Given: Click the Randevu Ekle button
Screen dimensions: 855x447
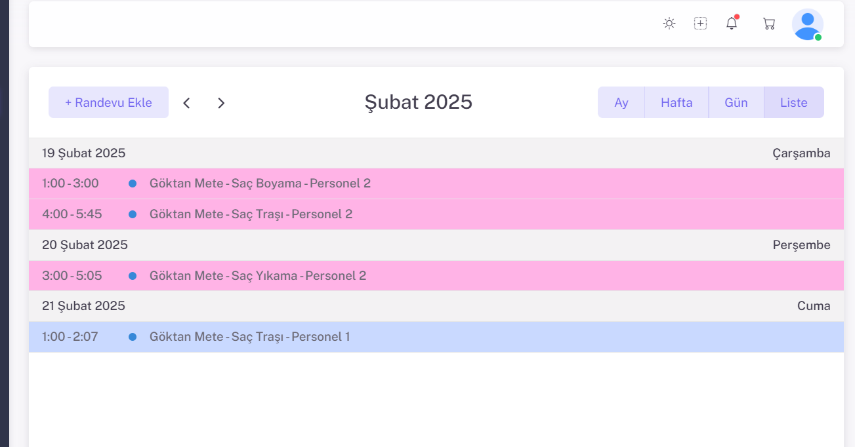Looking at the screenshot, I should click(108, 103).
